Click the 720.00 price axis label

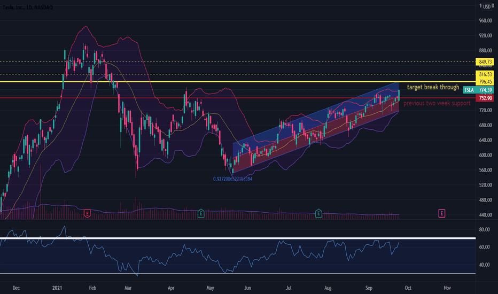point(485,110)
